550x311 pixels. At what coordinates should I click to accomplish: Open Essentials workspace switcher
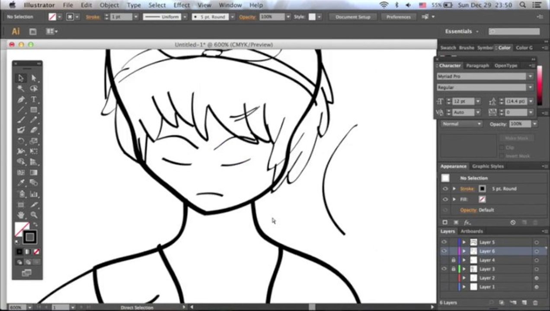[462, 31]
